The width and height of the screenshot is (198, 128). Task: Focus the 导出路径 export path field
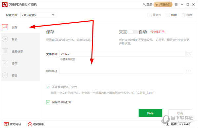[121, 71]
